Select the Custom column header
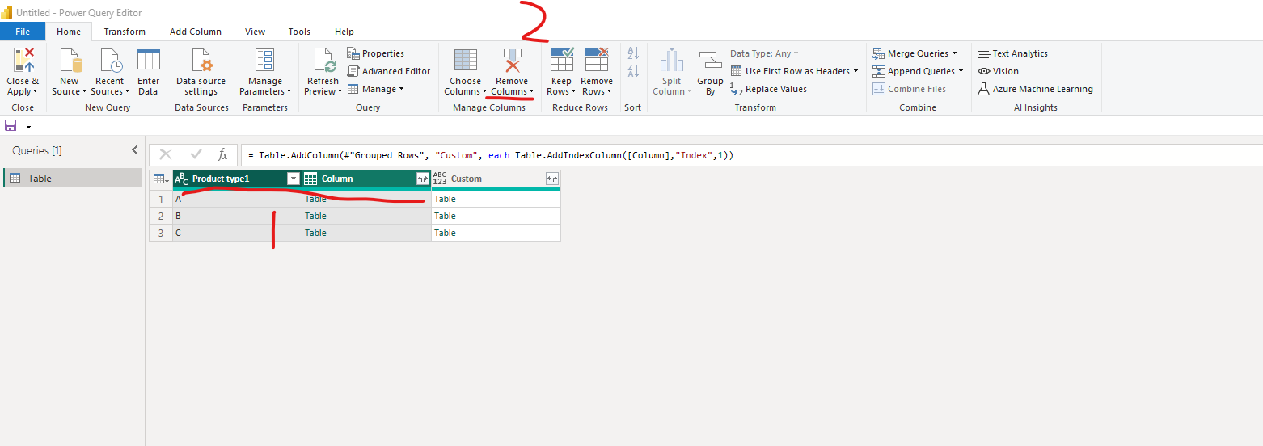Screen dimensions: 1263x446 point(496,179)
